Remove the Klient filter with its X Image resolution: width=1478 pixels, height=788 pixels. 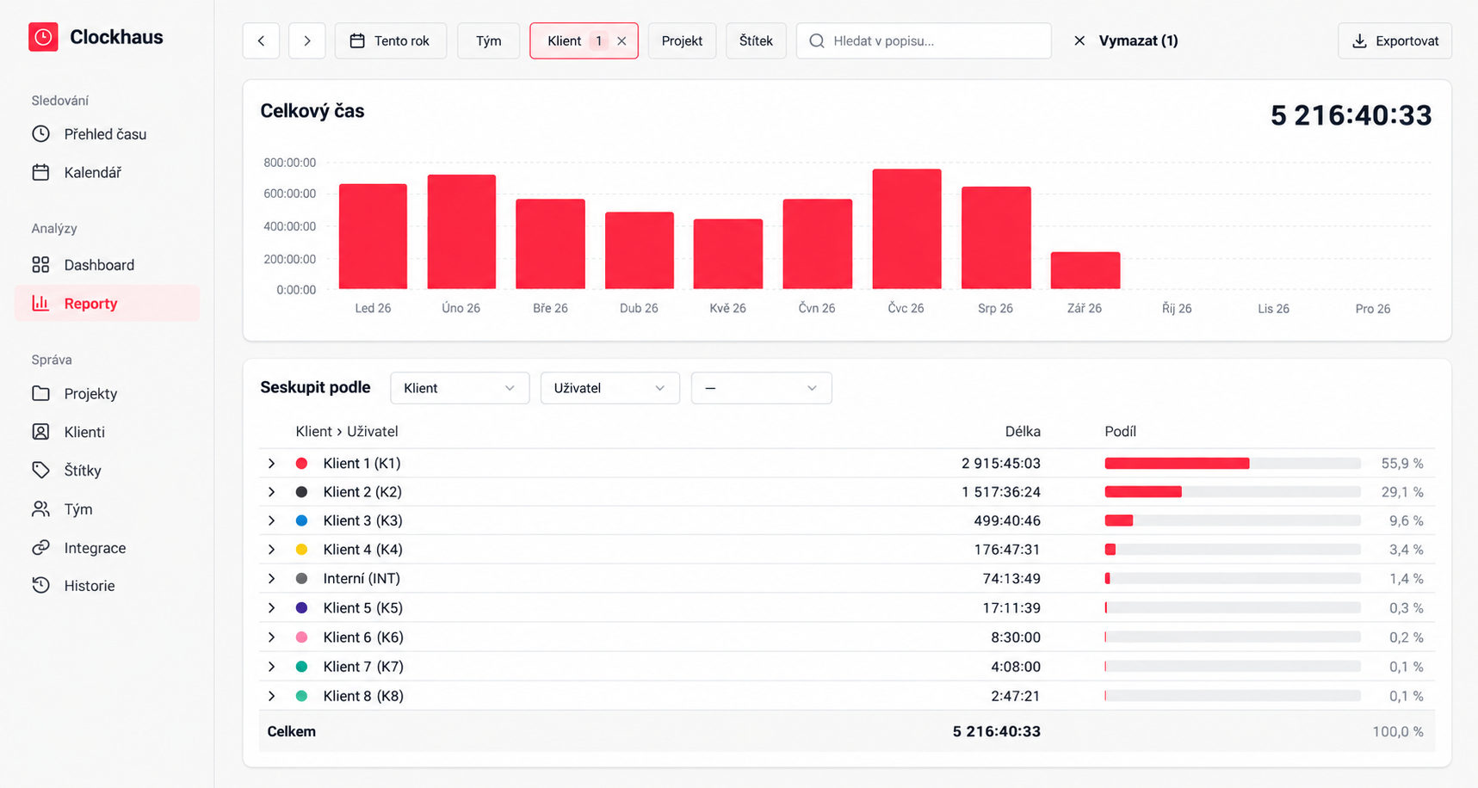[x=622, y=40]
